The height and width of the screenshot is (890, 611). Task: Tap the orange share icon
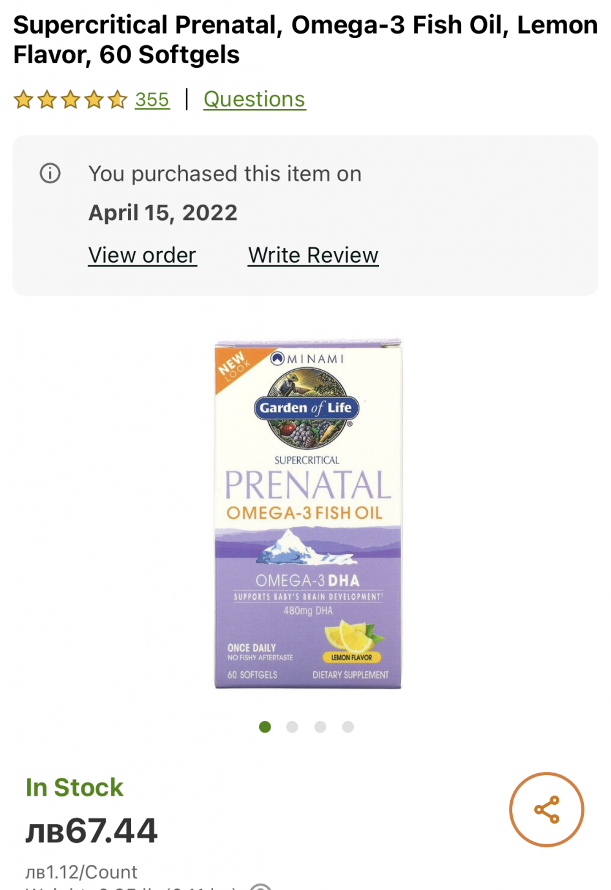click(546, 809)
